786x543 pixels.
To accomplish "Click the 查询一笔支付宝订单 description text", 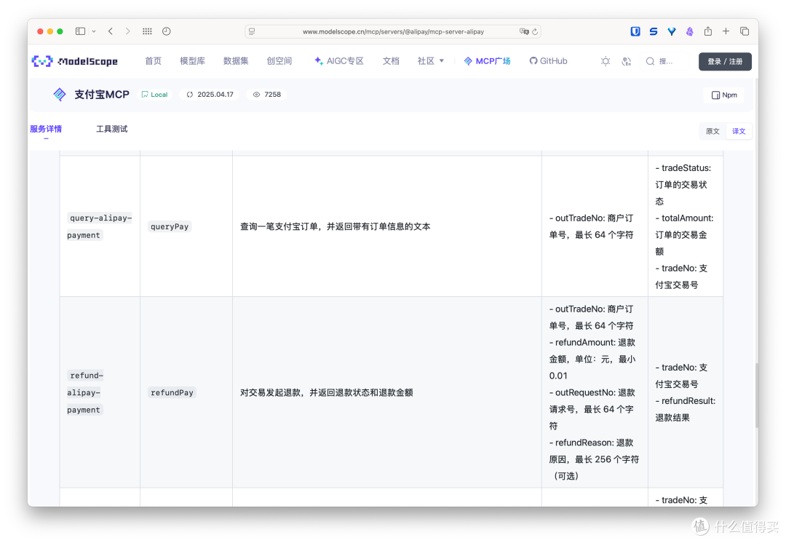I will click(335, 226).
